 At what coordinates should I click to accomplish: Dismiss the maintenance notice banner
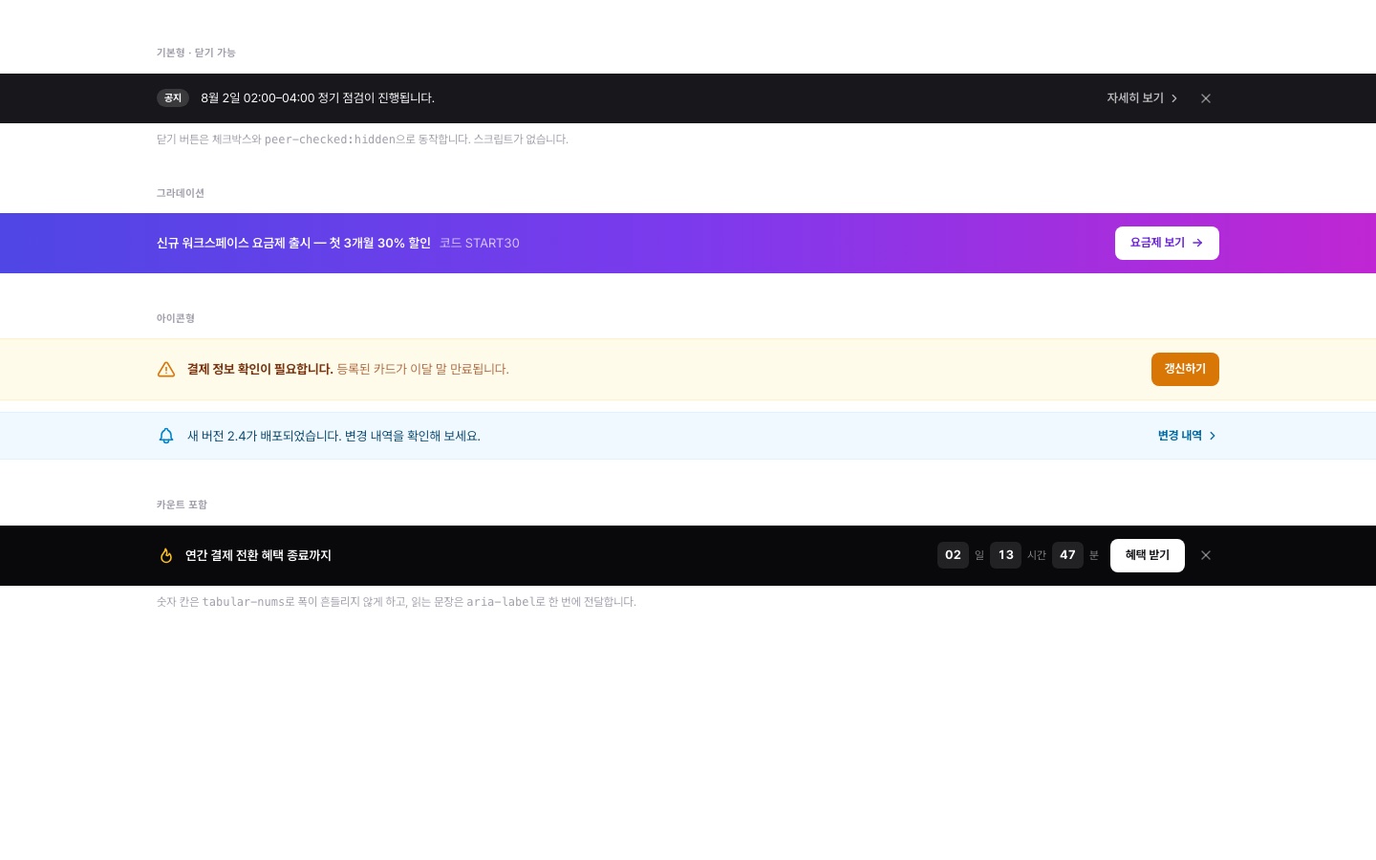pos(1206,98)
